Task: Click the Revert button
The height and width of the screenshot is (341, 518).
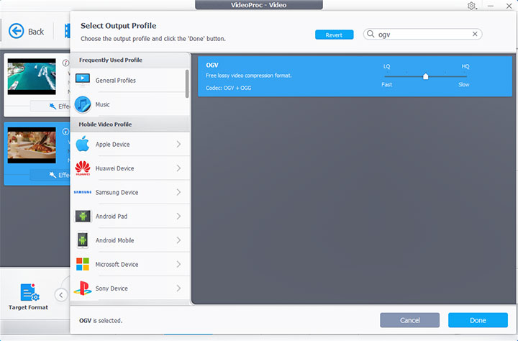Action: point(334,35)
